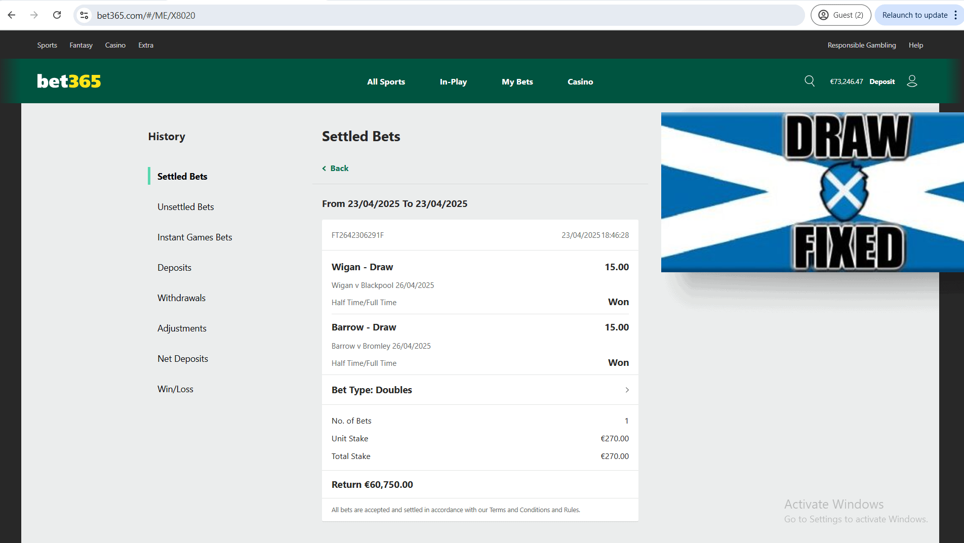Image resolution: width=964 pixels, height=543 pixels.
Task: Go Back from settled bet details
Action: point(335,168)
